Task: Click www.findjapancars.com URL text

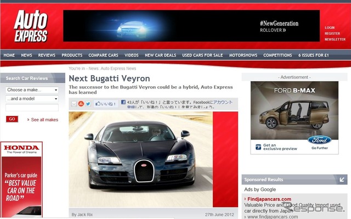Action: [x=273, y=217]
